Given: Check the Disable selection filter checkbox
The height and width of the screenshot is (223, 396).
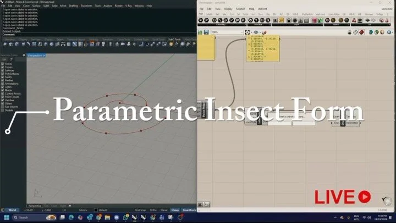Looking at the screenshot, I should (x=3, y=110).
